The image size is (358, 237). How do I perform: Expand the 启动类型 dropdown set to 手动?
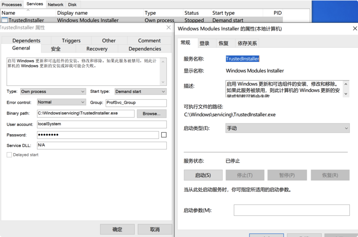click(x=287, y=128)
